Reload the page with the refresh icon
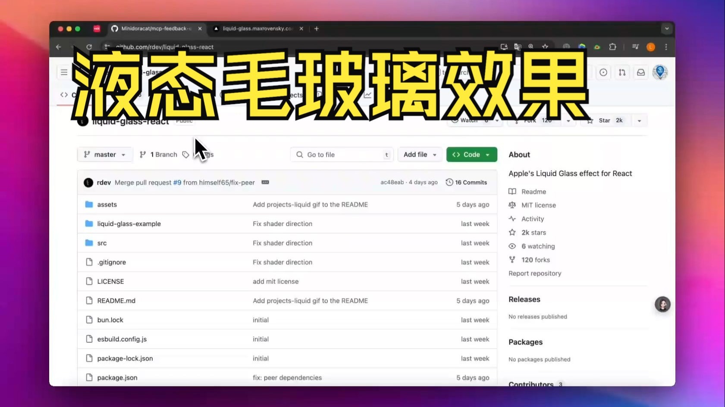Viewport: 725px width, 407px height. (89, 47)
